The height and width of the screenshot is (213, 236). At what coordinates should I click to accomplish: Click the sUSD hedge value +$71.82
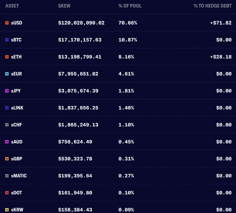click(221, 23)
